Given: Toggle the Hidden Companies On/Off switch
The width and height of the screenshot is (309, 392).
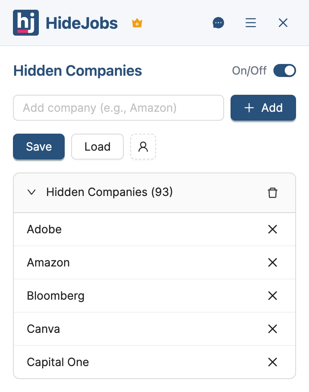Looking at the screenshot, I should [285, 70].
